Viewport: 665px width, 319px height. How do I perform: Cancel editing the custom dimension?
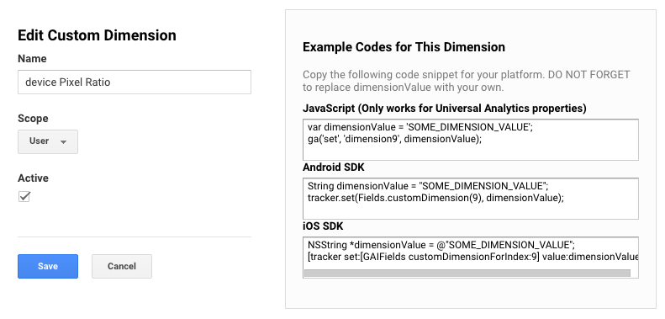122,266
